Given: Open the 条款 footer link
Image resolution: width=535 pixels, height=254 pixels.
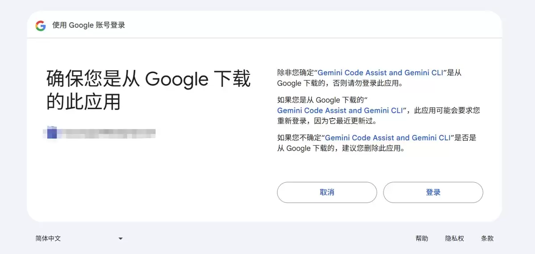Looking at the screenshot, I should (x=487, y=239).
